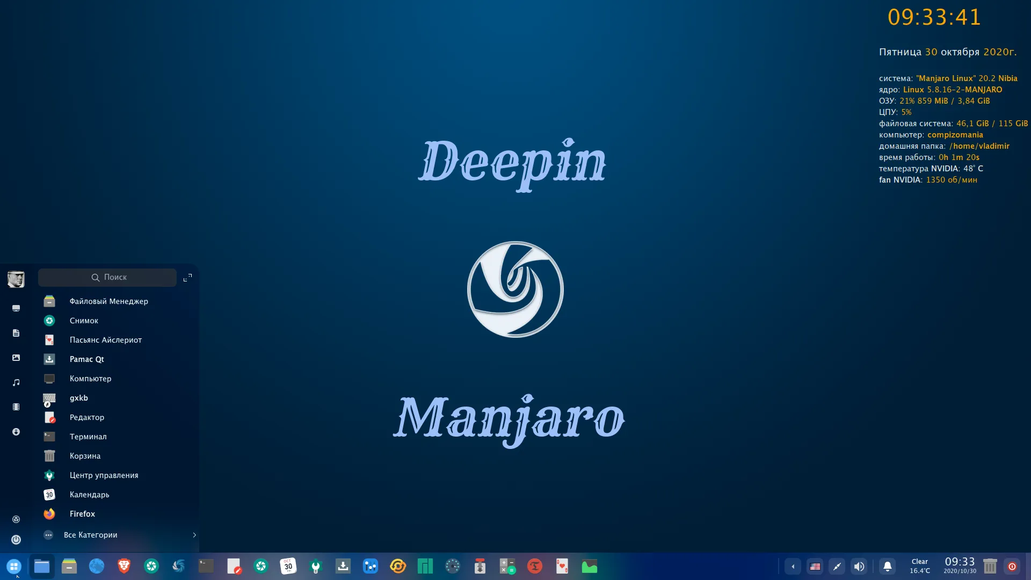1031x580 pixels.
Task: Open the Computer sidebar shortcut in the launcher
Action: (16, 308)
